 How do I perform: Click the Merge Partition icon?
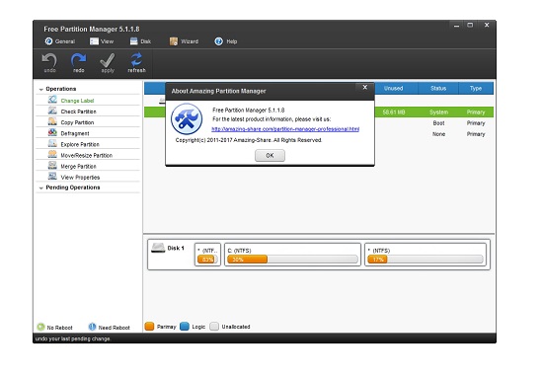tap(52, 166)
